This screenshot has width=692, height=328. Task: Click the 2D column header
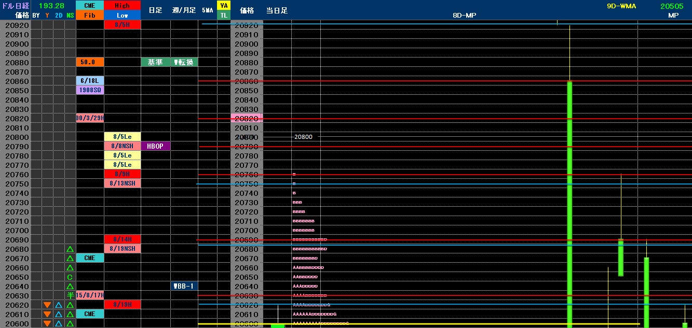tap(59, 16)
